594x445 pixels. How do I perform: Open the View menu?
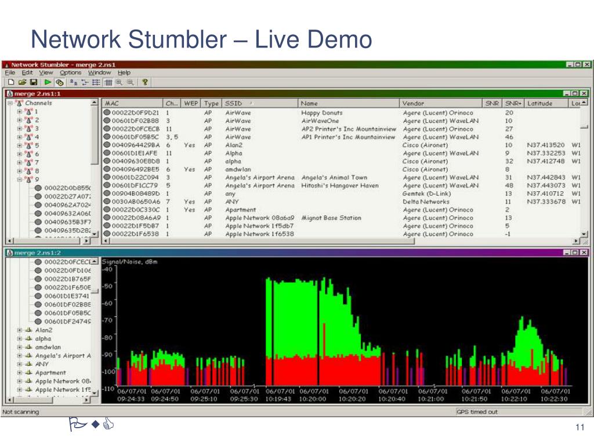(x=46, y=72)
